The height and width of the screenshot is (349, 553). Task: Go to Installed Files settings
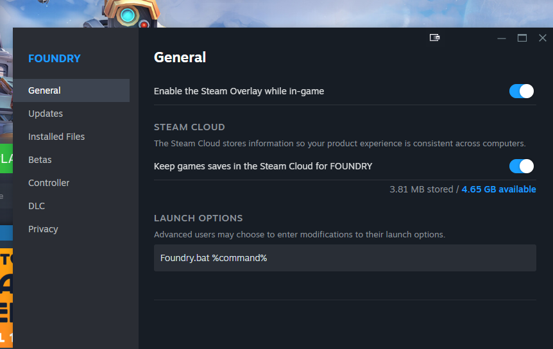point(56,137)
